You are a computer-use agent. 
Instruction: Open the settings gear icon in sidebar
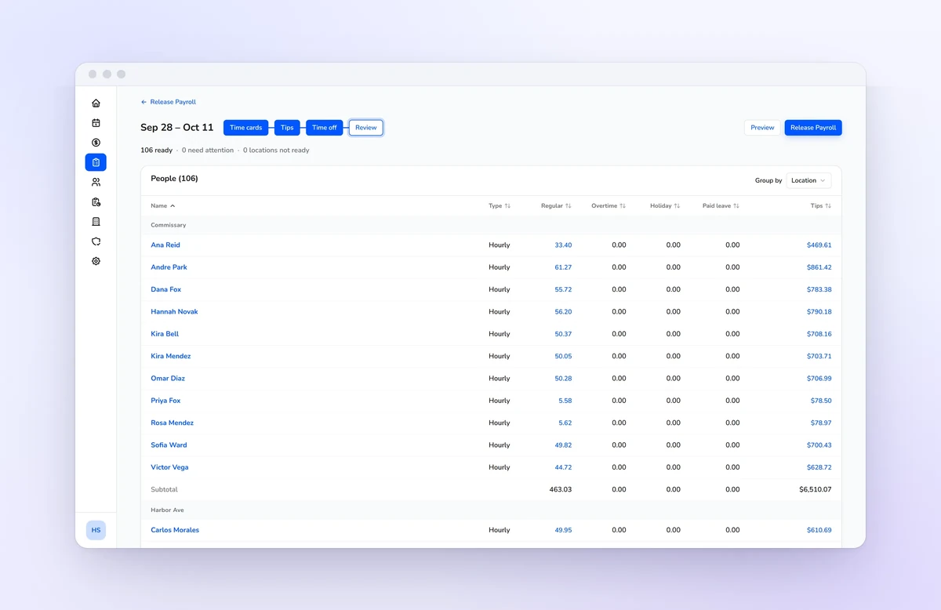coord(96,261)
